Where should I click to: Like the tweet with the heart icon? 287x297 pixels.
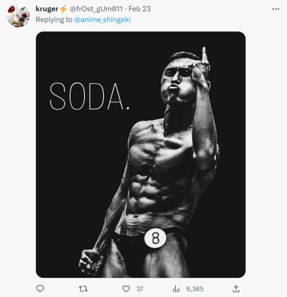click(126, 289)
